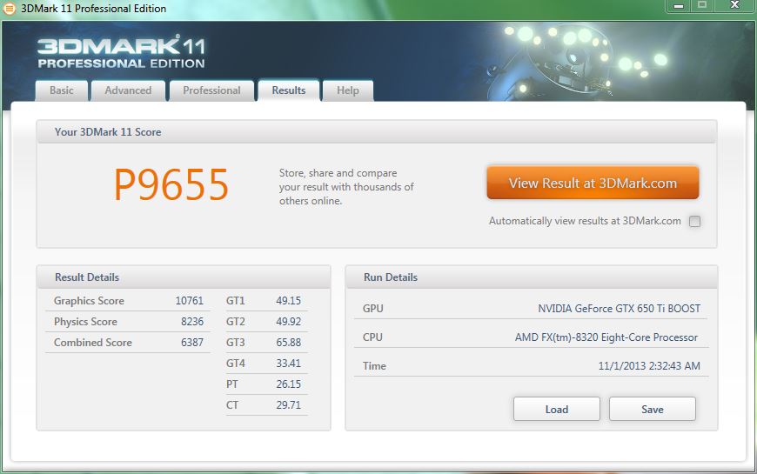Select the Physics Score value 8236
Image resolution: width=757 pixels, height=474 pixels.
[x=192, y=322]
